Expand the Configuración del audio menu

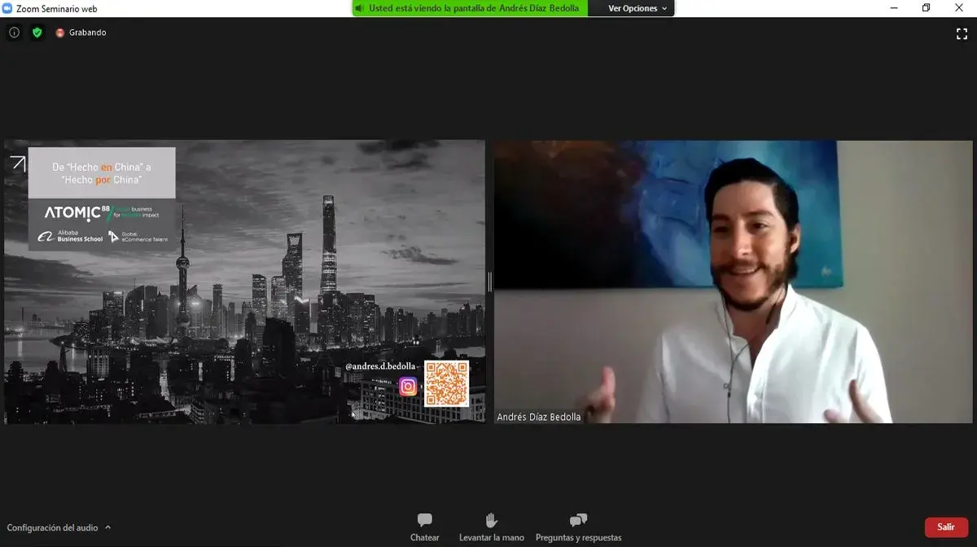(x=52, y=527)
